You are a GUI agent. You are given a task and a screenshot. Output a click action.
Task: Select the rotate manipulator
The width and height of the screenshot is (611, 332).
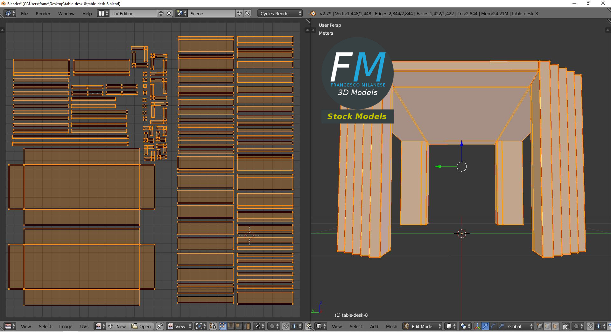(x=493, y=326)
